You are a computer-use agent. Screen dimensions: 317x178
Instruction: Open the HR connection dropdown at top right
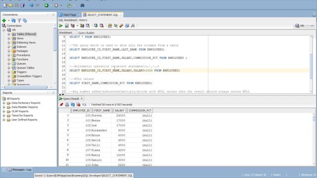[312, 26]
